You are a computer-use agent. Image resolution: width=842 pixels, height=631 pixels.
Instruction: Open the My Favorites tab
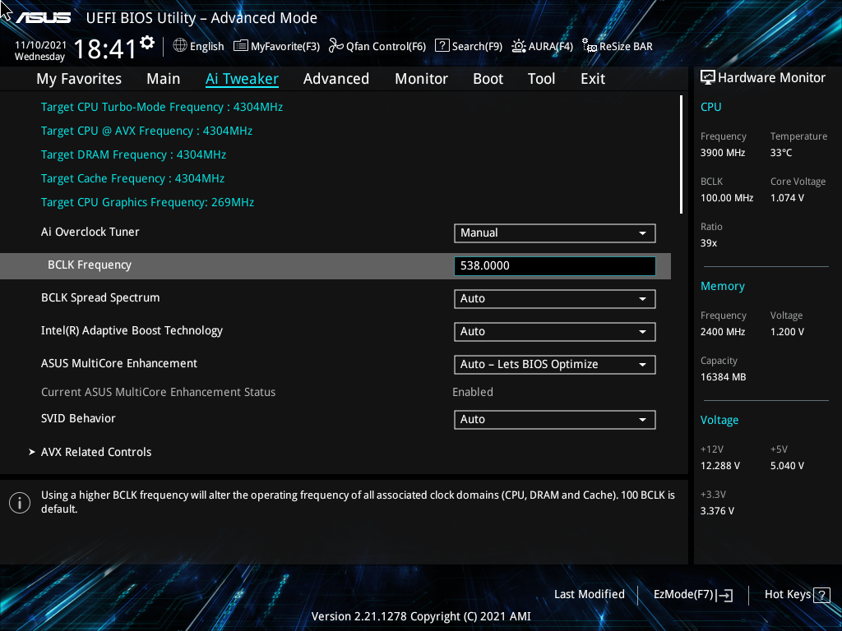(79, 79)
